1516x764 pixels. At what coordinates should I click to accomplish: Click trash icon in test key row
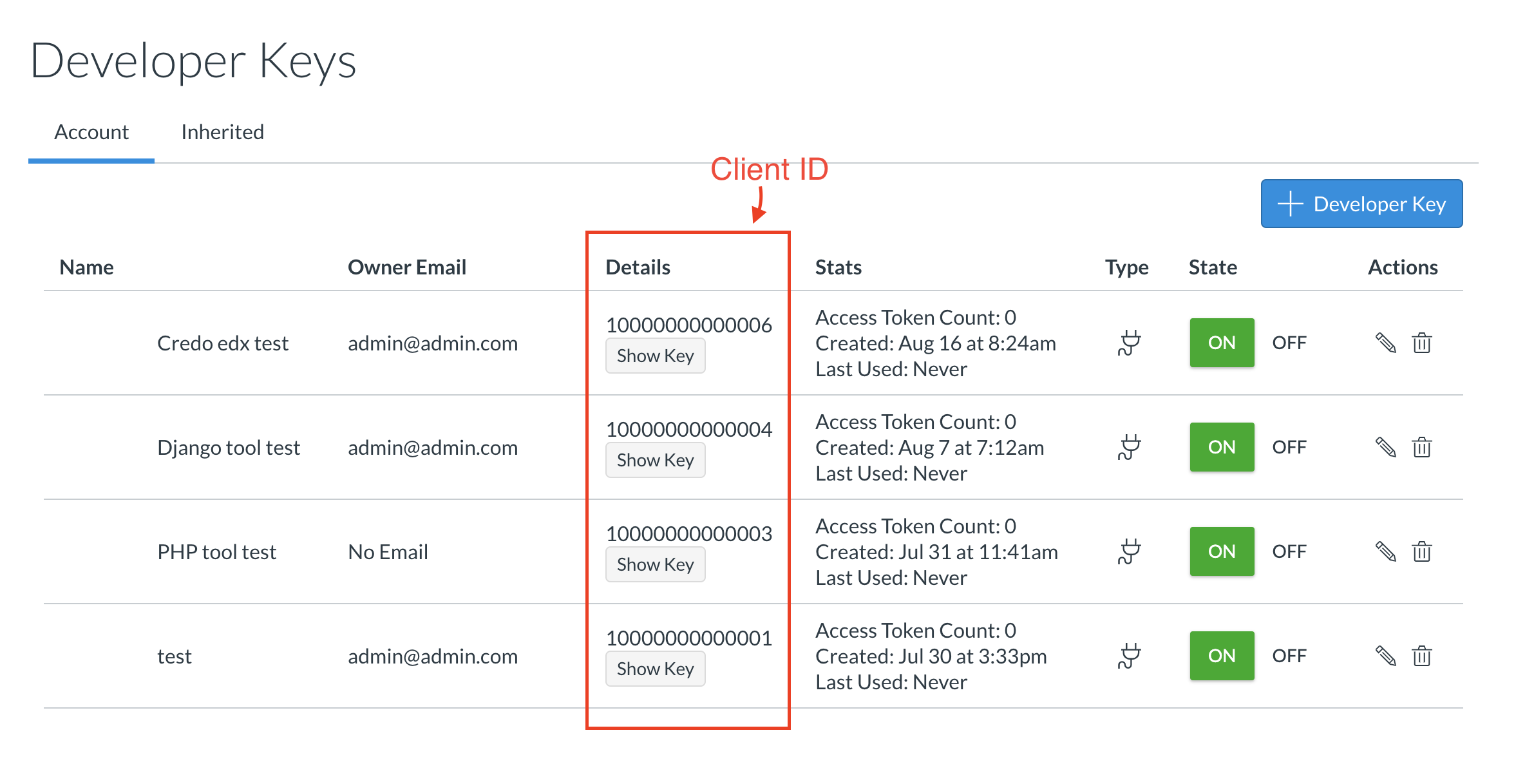click(1421, 656)
